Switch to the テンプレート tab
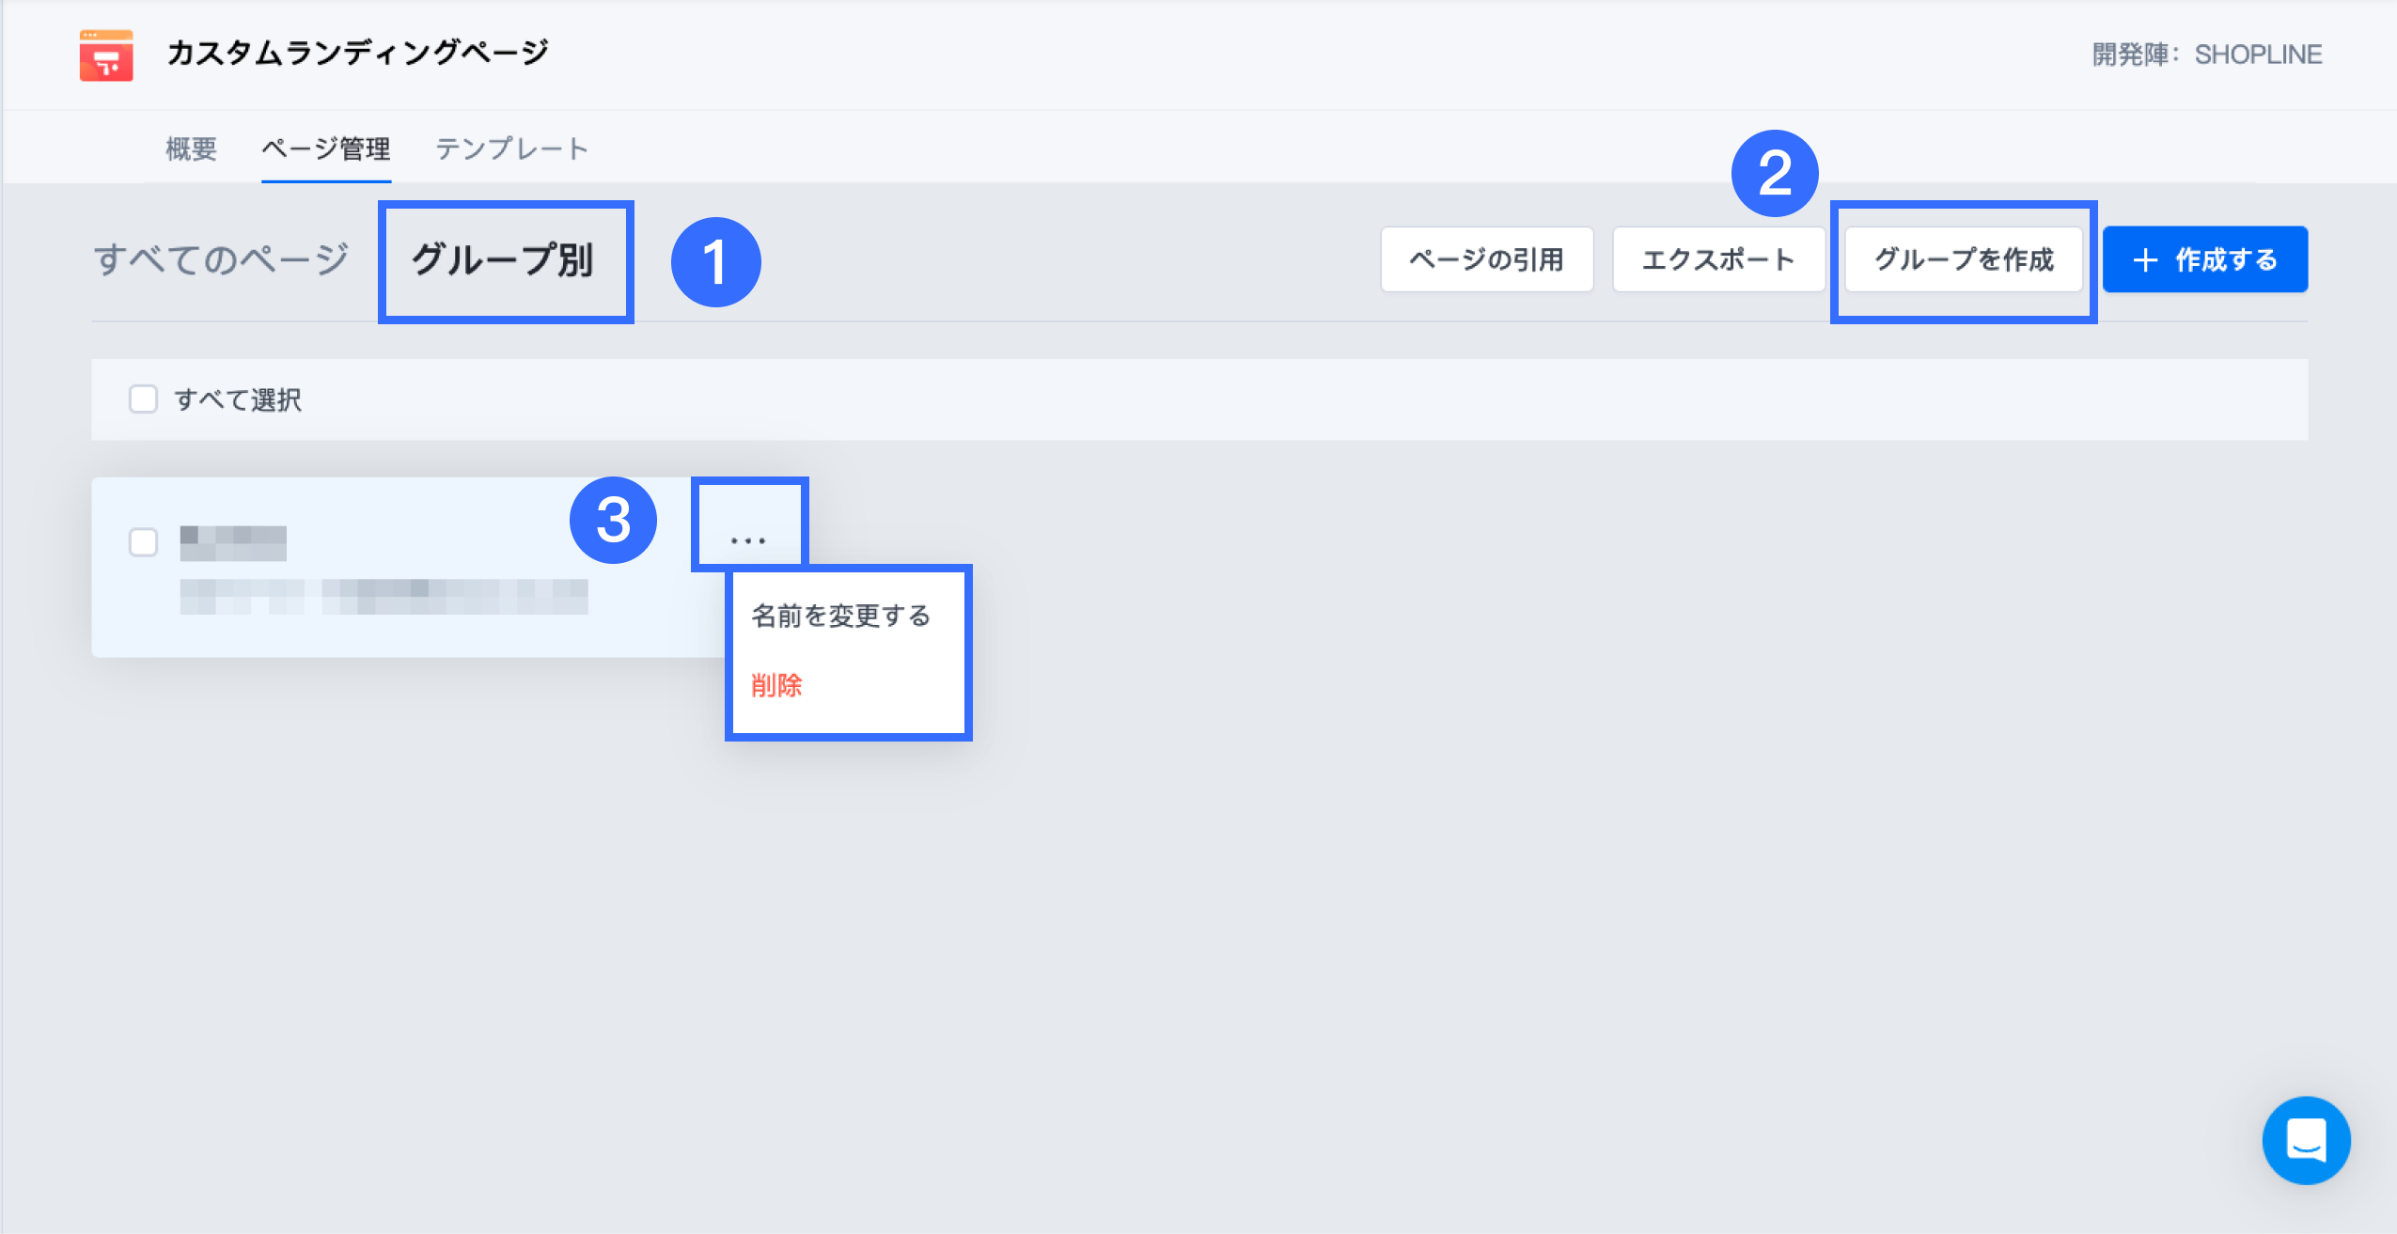The width and height of the screenshot is (2397, 1234). (x=511, y=148)
